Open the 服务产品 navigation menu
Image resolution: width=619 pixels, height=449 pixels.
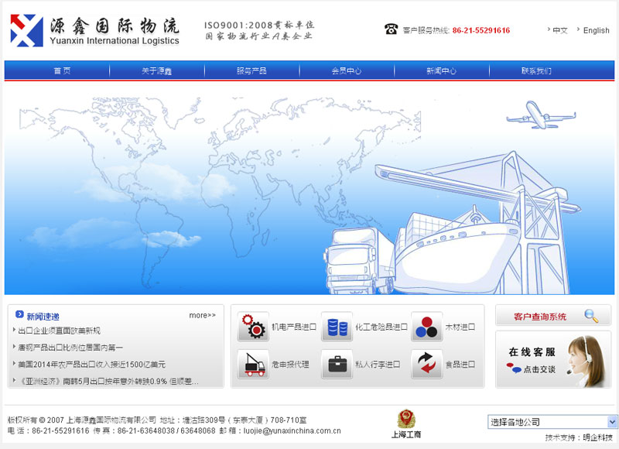(251, 69)
